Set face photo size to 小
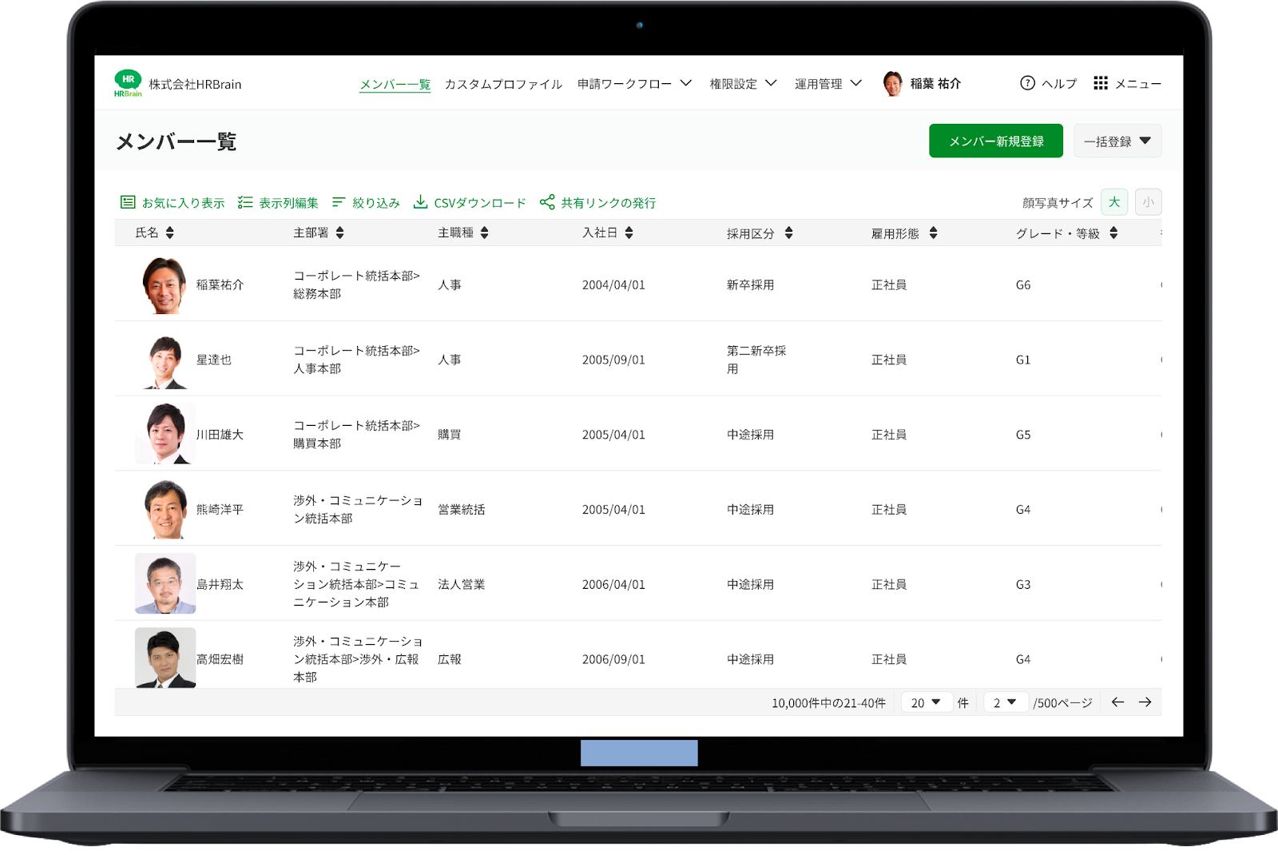Image resolution: width=1278 pixels, height=855 pixels. (x=1149, y=202)
